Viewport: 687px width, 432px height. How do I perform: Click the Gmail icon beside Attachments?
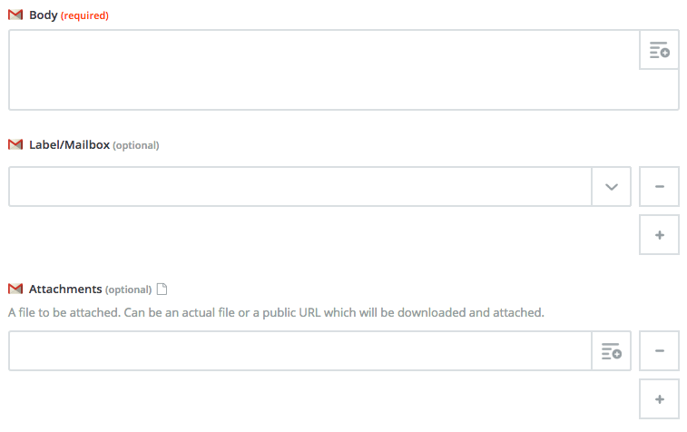point(15,289)
